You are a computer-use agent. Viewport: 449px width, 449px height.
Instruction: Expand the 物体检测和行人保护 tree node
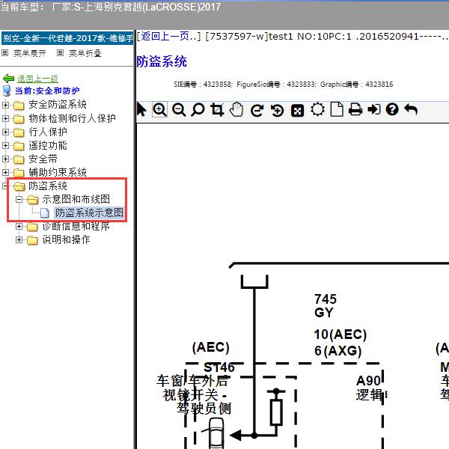[5, 118]
